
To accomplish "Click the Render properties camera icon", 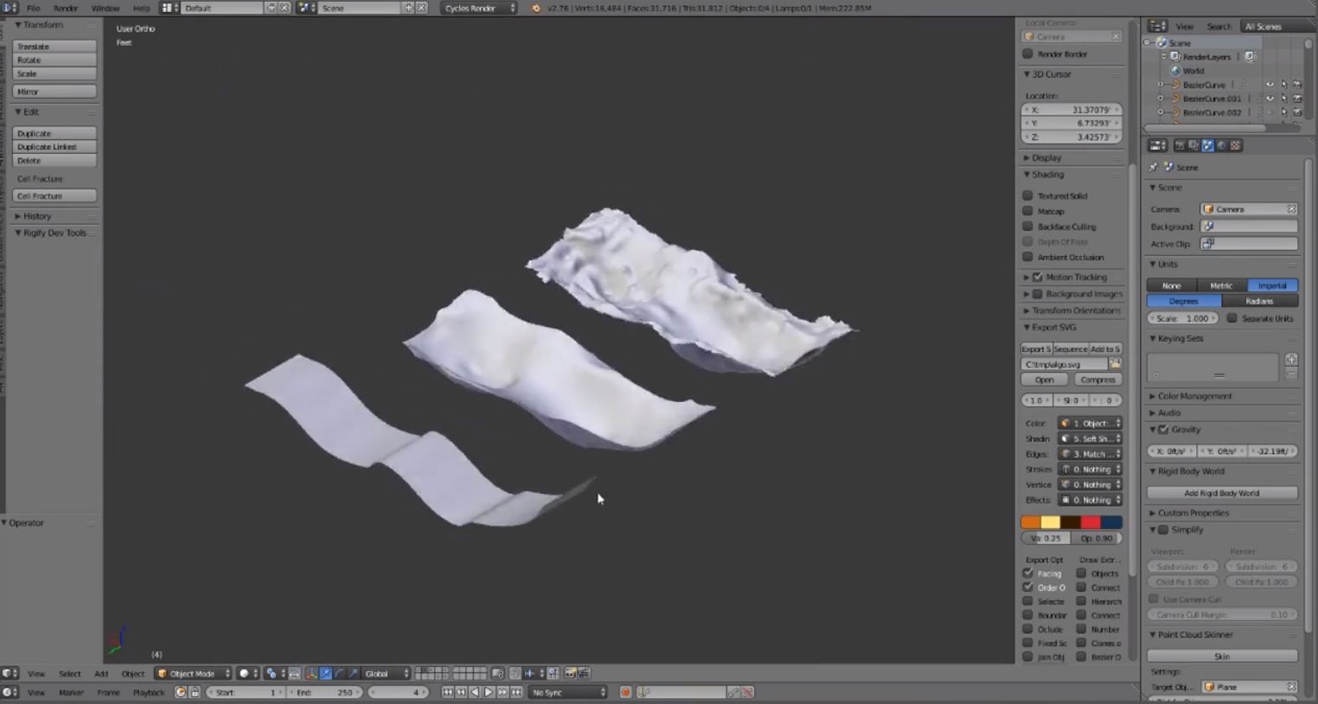I will tap(1180, 145).
